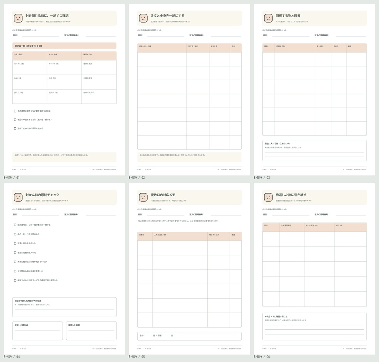Tick the 途中で止めた時の目印を決める checkbox
379x362 pixels.
pos(15,128)
